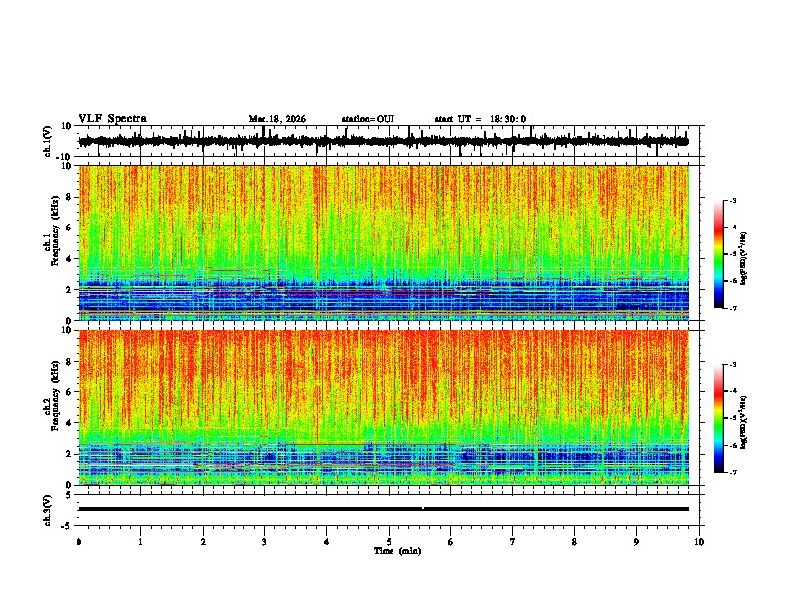Click ch.2 spectrogram frequency tick "4"
The height and width of the screenshot is (608, 787).
69,423
